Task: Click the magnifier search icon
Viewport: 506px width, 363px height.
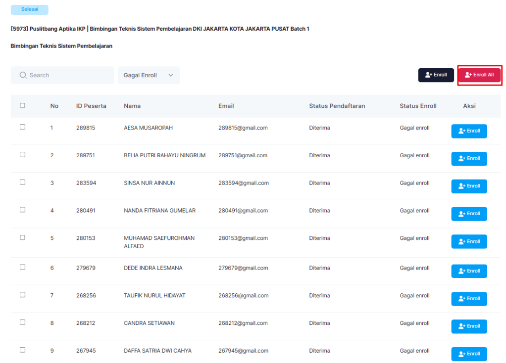Action: [x=23, y=75]
